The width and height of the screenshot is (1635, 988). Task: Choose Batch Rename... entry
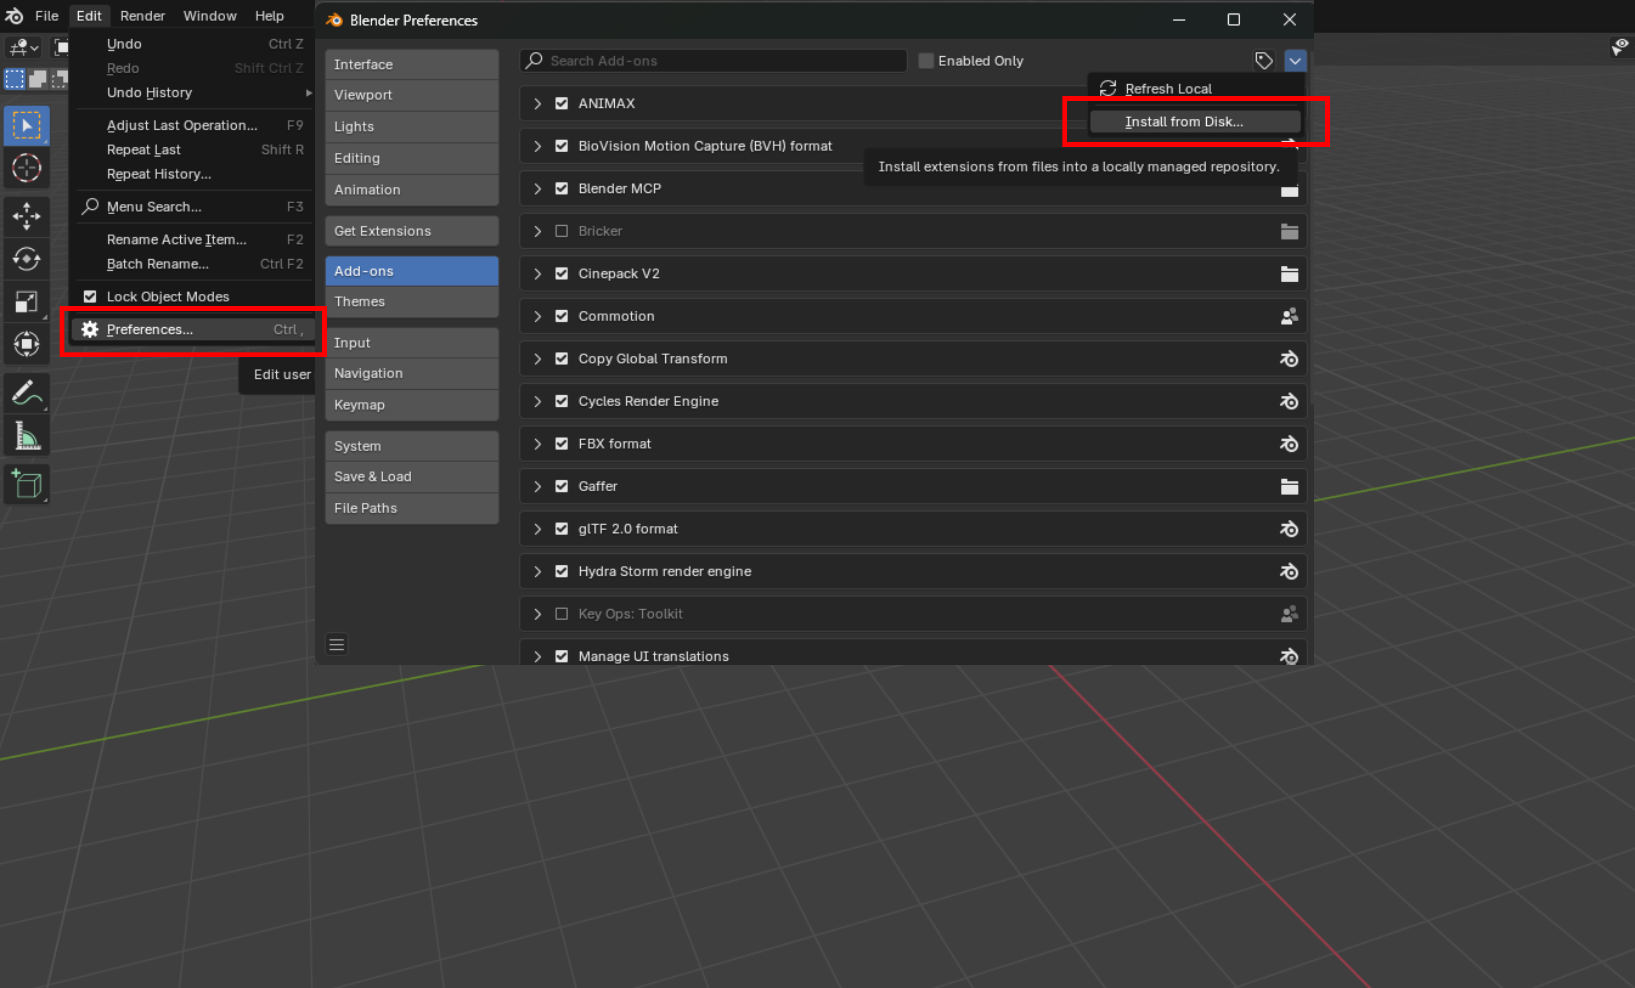click(x=192, y=263)
